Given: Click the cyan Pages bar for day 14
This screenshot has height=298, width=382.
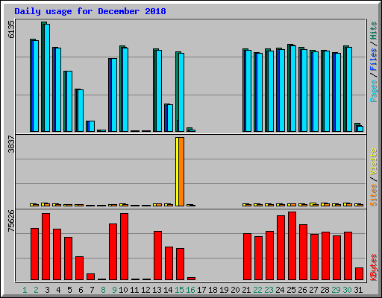Looking at the screenshot, I should pyautogui.click(x=170, y=118).
